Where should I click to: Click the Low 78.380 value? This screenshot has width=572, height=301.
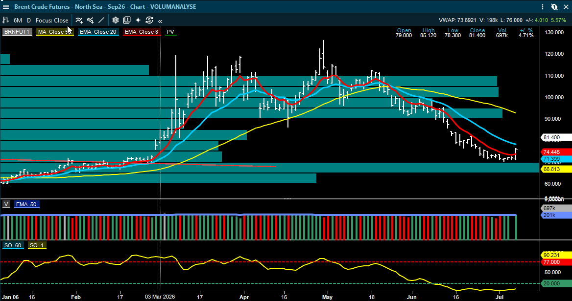453,35
